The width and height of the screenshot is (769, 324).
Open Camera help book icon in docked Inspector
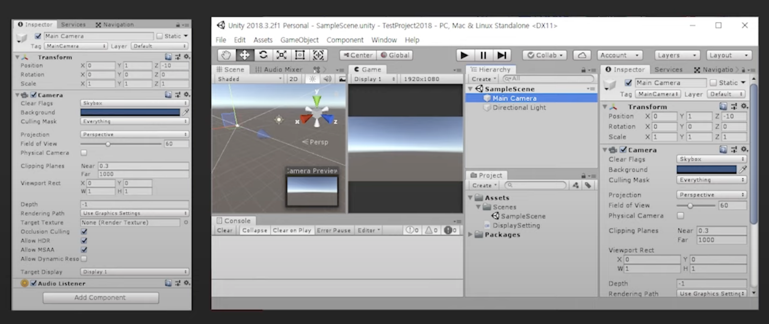723,149
